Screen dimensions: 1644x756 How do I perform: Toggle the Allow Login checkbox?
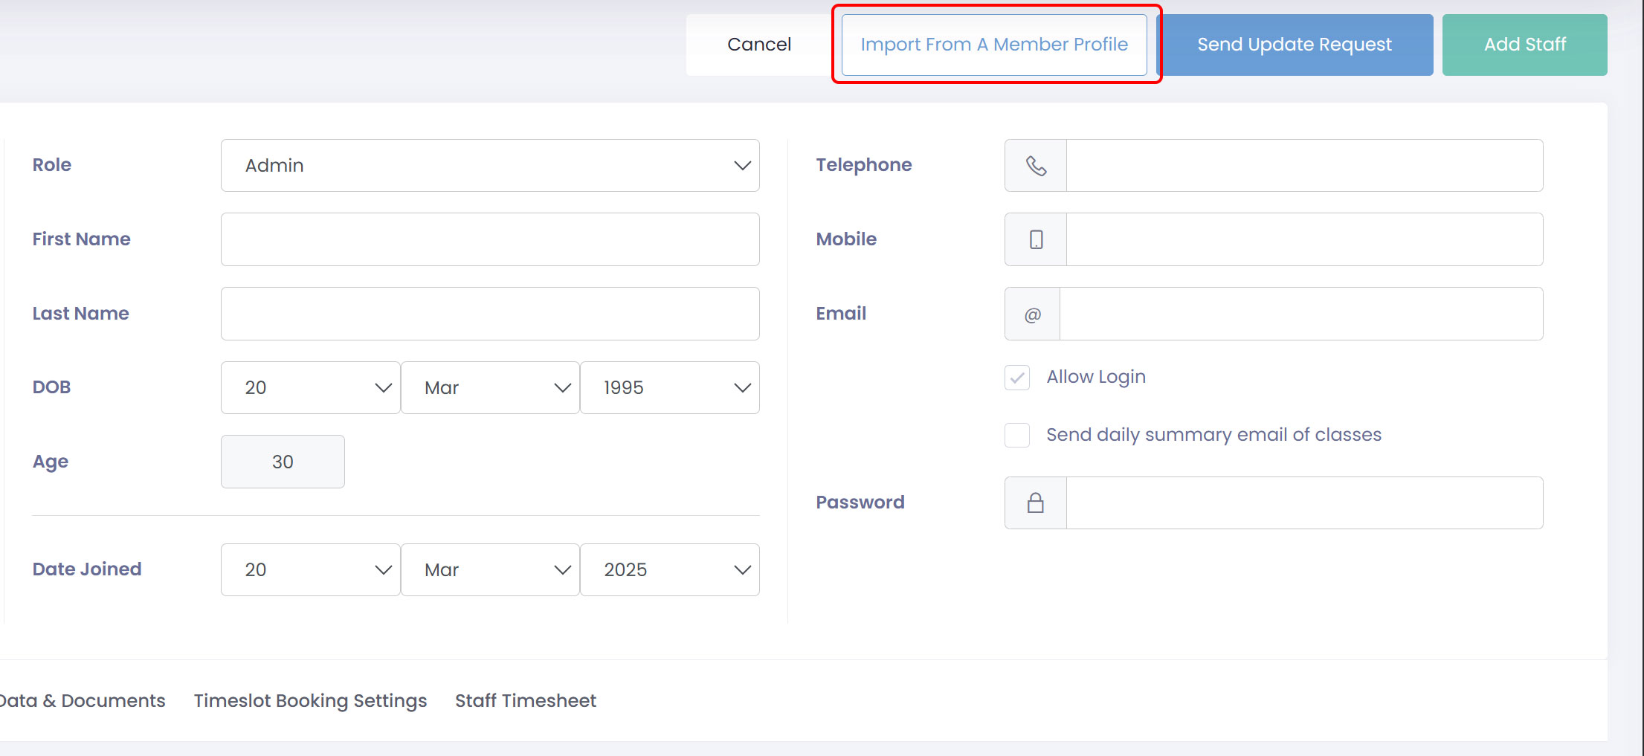pyautogui.click(x=1017, y=378)
